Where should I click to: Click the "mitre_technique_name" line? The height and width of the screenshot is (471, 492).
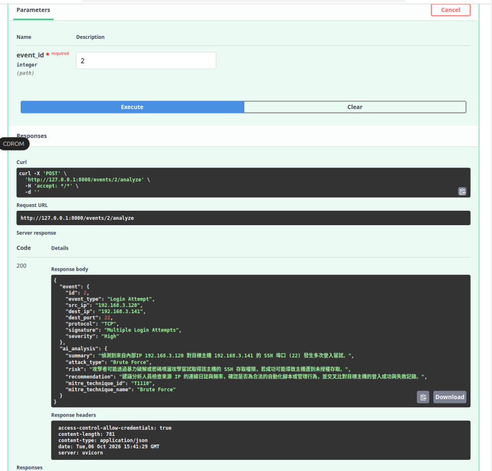pos(121,390)
